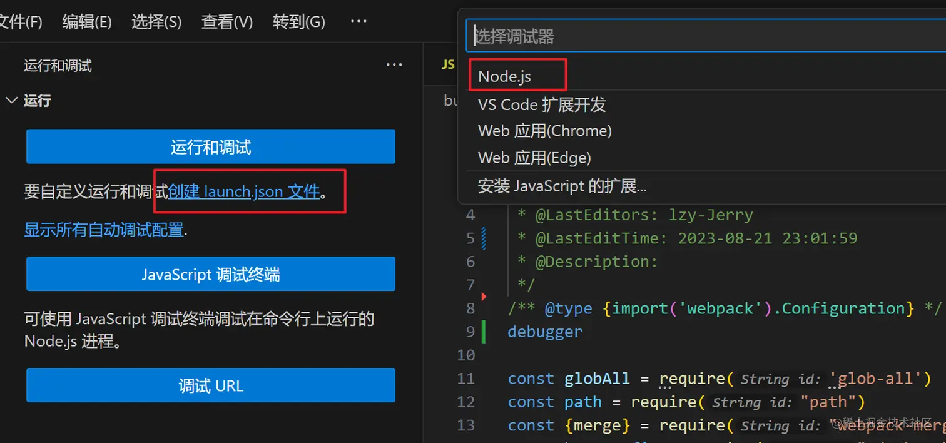Click the @Description comment line
Image resolution: width=946 pixels, height=443 pixels.
(x=587, y=262)
